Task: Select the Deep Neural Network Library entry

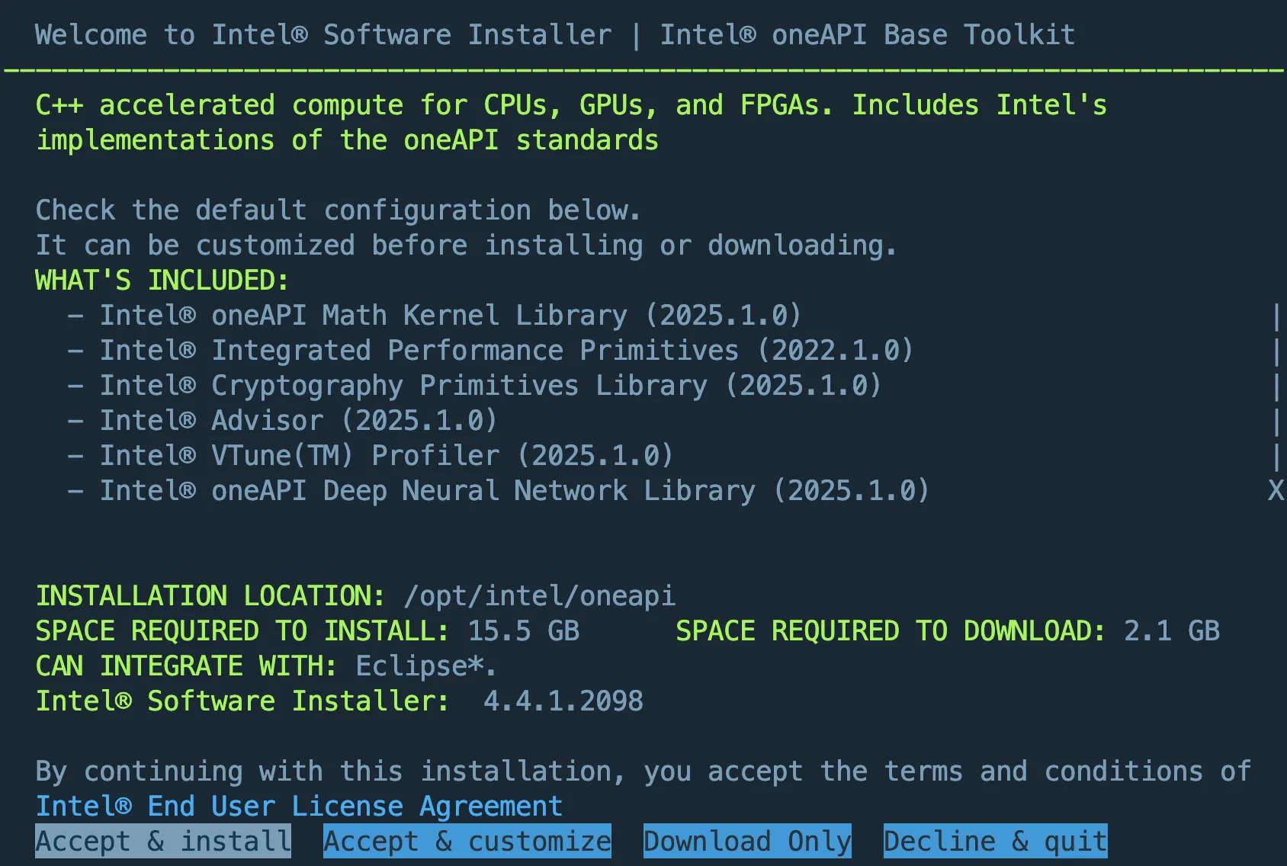Action: coord(514,491)
